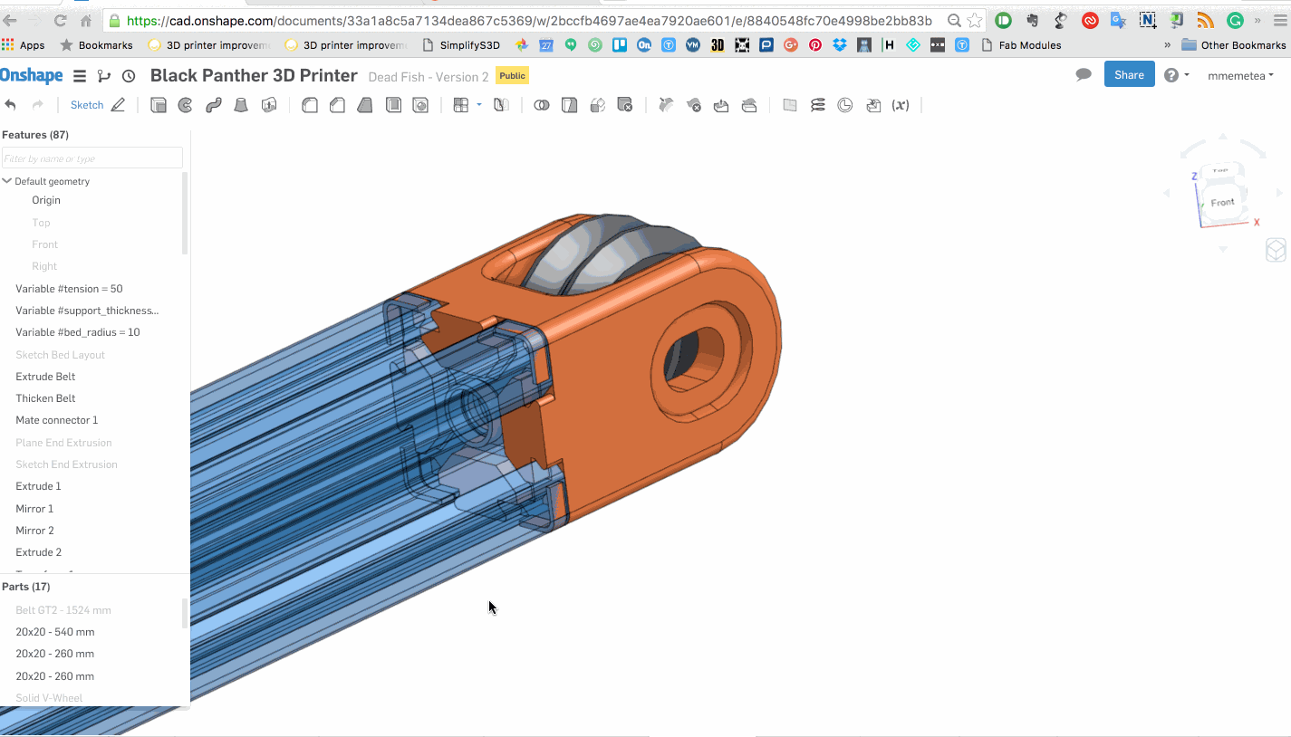
Task: Collapse the Default geometry group
Action: [7, 181]
